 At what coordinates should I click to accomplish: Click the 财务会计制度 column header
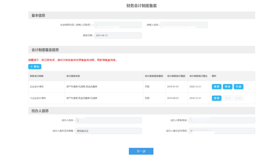[x=37, y=76]
